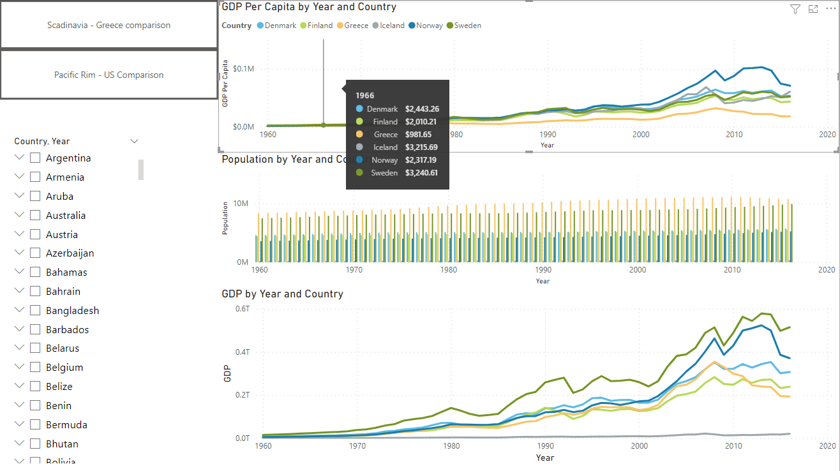This screenshot has height=471, width=840.
Task: Click the orange Greece color dot
Action: 340,26
